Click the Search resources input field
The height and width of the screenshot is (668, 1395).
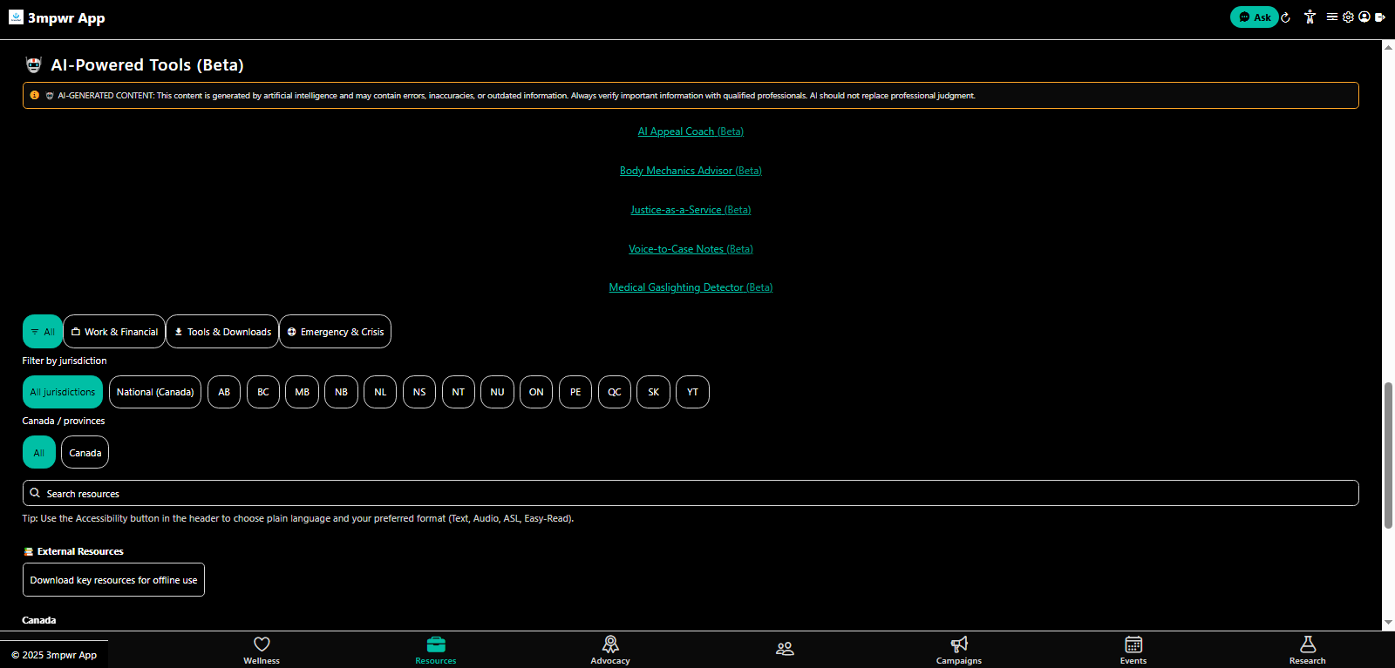(691, 493)
